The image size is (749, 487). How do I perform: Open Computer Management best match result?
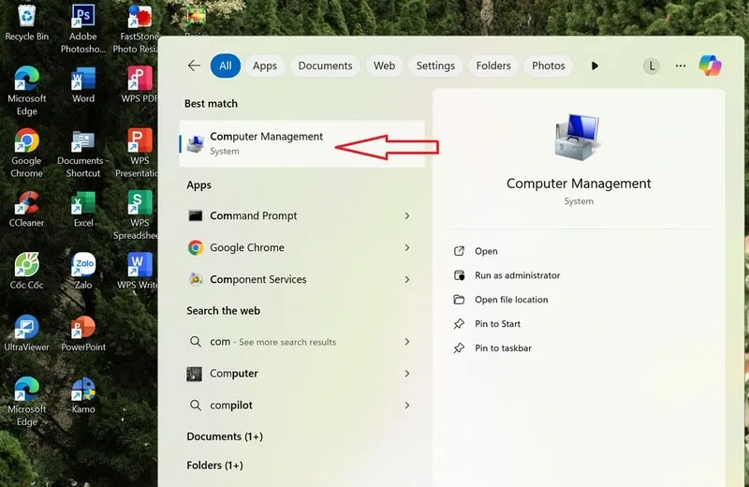301,144
